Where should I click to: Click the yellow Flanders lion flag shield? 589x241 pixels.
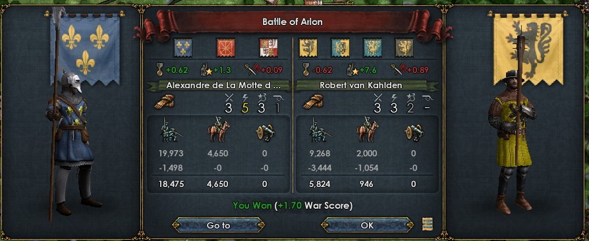pyautogui.click(x=308, y=47)
